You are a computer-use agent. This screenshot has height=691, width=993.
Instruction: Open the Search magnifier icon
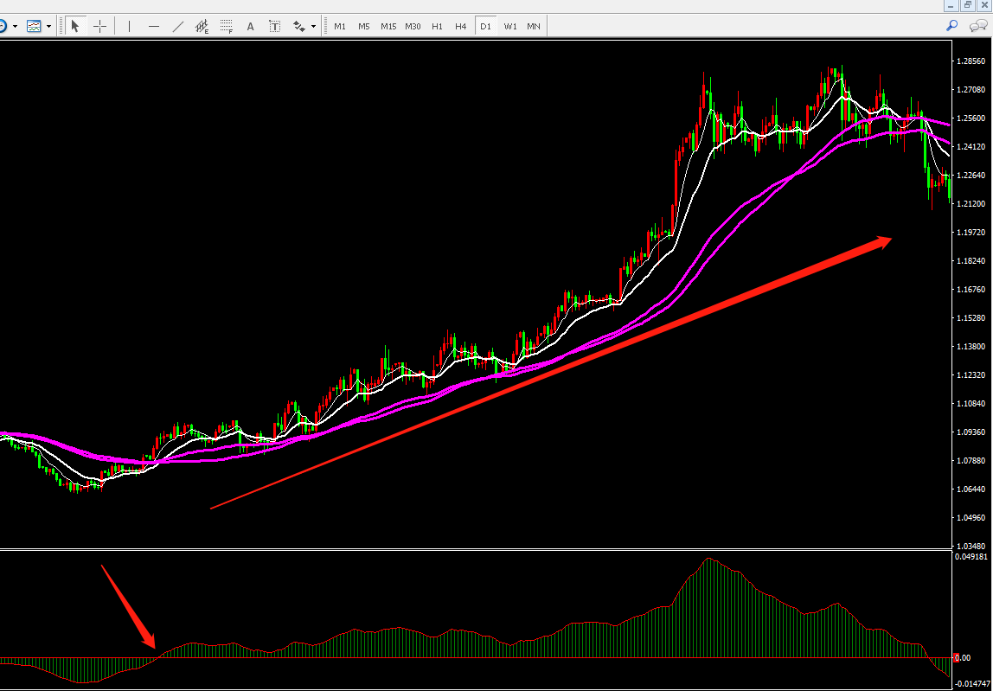[951, 26]
